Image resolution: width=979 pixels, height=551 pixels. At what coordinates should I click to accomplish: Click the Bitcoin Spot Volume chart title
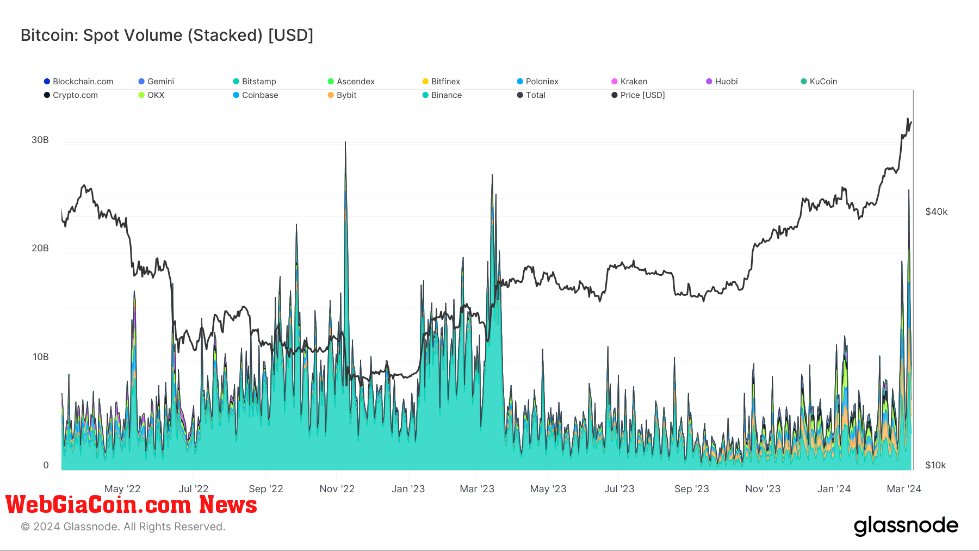coord(167,35)
